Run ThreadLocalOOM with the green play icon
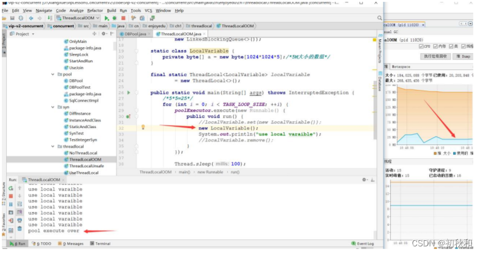This screenshot has width=481, height=253. coord(107,18)
